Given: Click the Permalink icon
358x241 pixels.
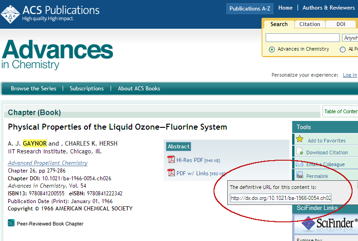Looking at the screenshot, I should point(299,175).
